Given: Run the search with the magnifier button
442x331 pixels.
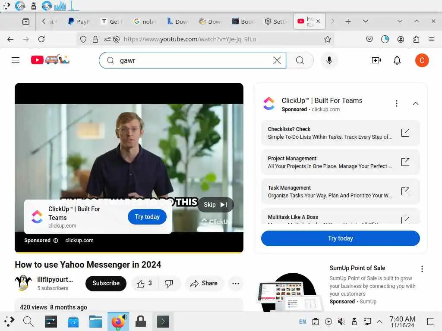Looking at the screenshot, I should coord(300,60).
